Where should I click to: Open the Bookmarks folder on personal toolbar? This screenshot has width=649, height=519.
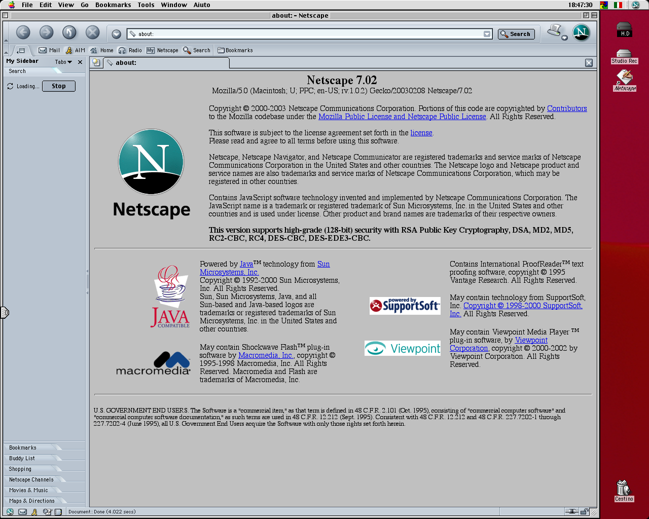(235, 50)
